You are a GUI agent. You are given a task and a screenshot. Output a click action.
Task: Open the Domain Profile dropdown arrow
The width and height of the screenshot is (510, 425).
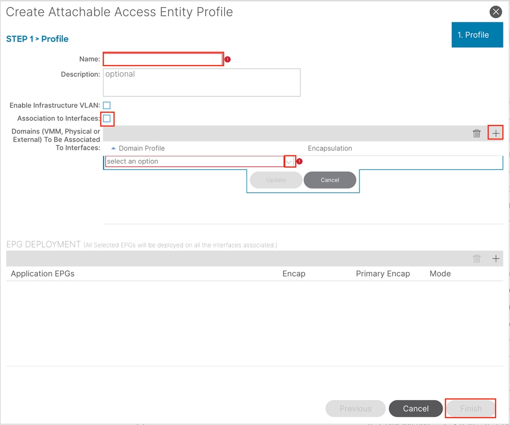pos(289,162)
